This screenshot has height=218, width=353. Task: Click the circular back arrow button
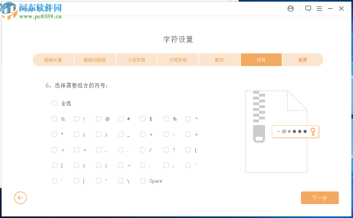point(20,198)
